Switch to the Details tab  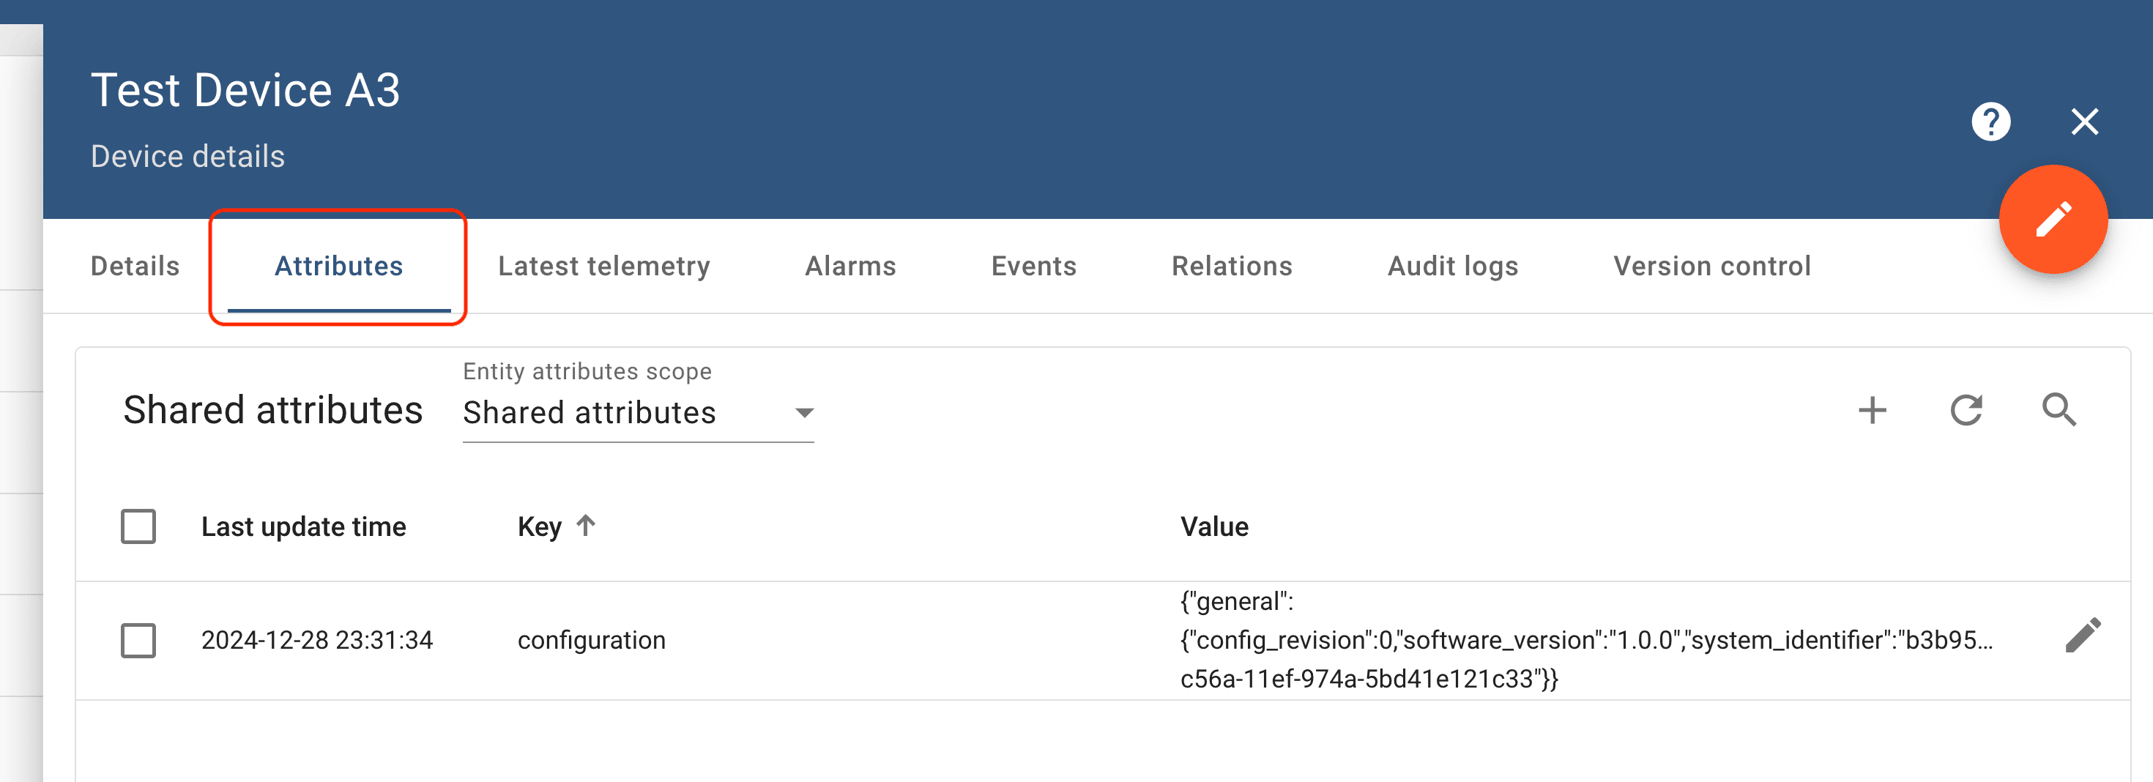point(135,267)
